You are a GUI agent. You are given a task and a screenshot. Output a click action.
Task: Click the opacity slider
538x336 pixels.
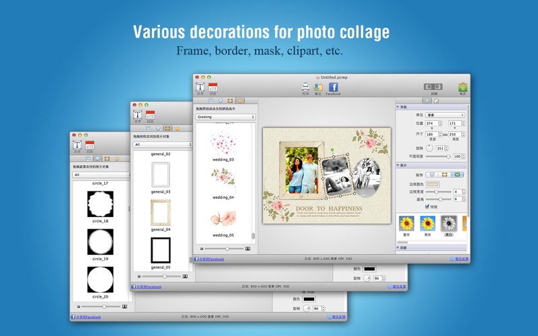438,156
